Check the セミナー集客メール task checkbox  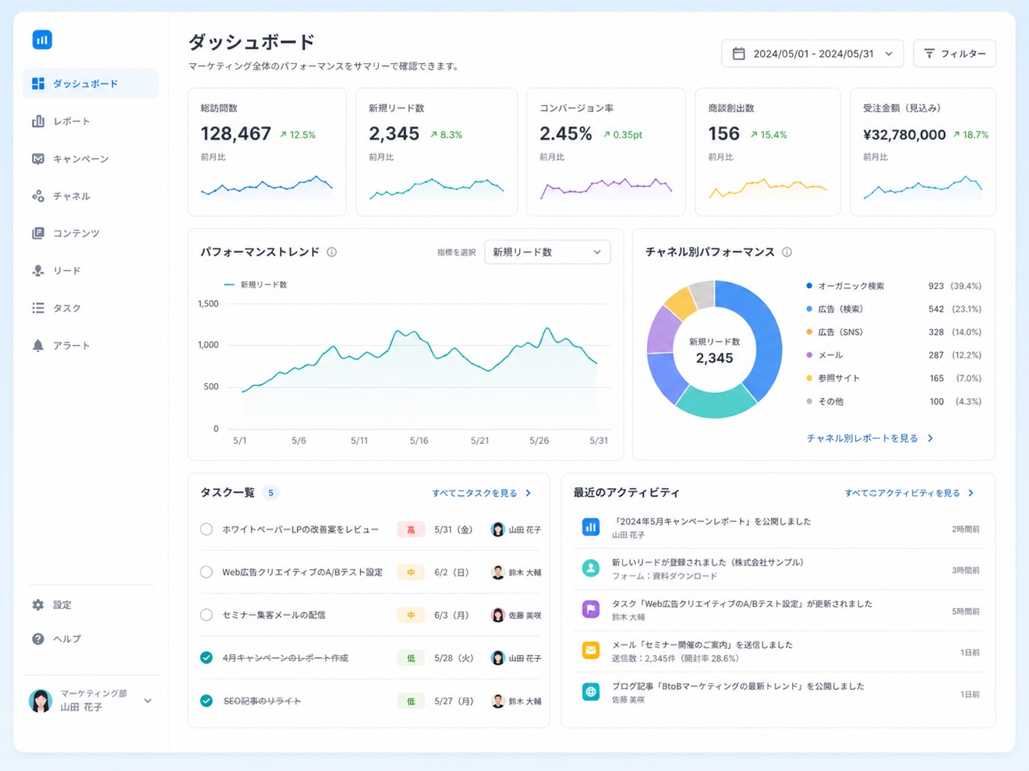[x=207, y=615]
